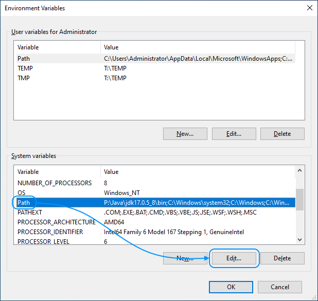
Task: Click the System variables scrollbar thumb
Action: [300, 200]
